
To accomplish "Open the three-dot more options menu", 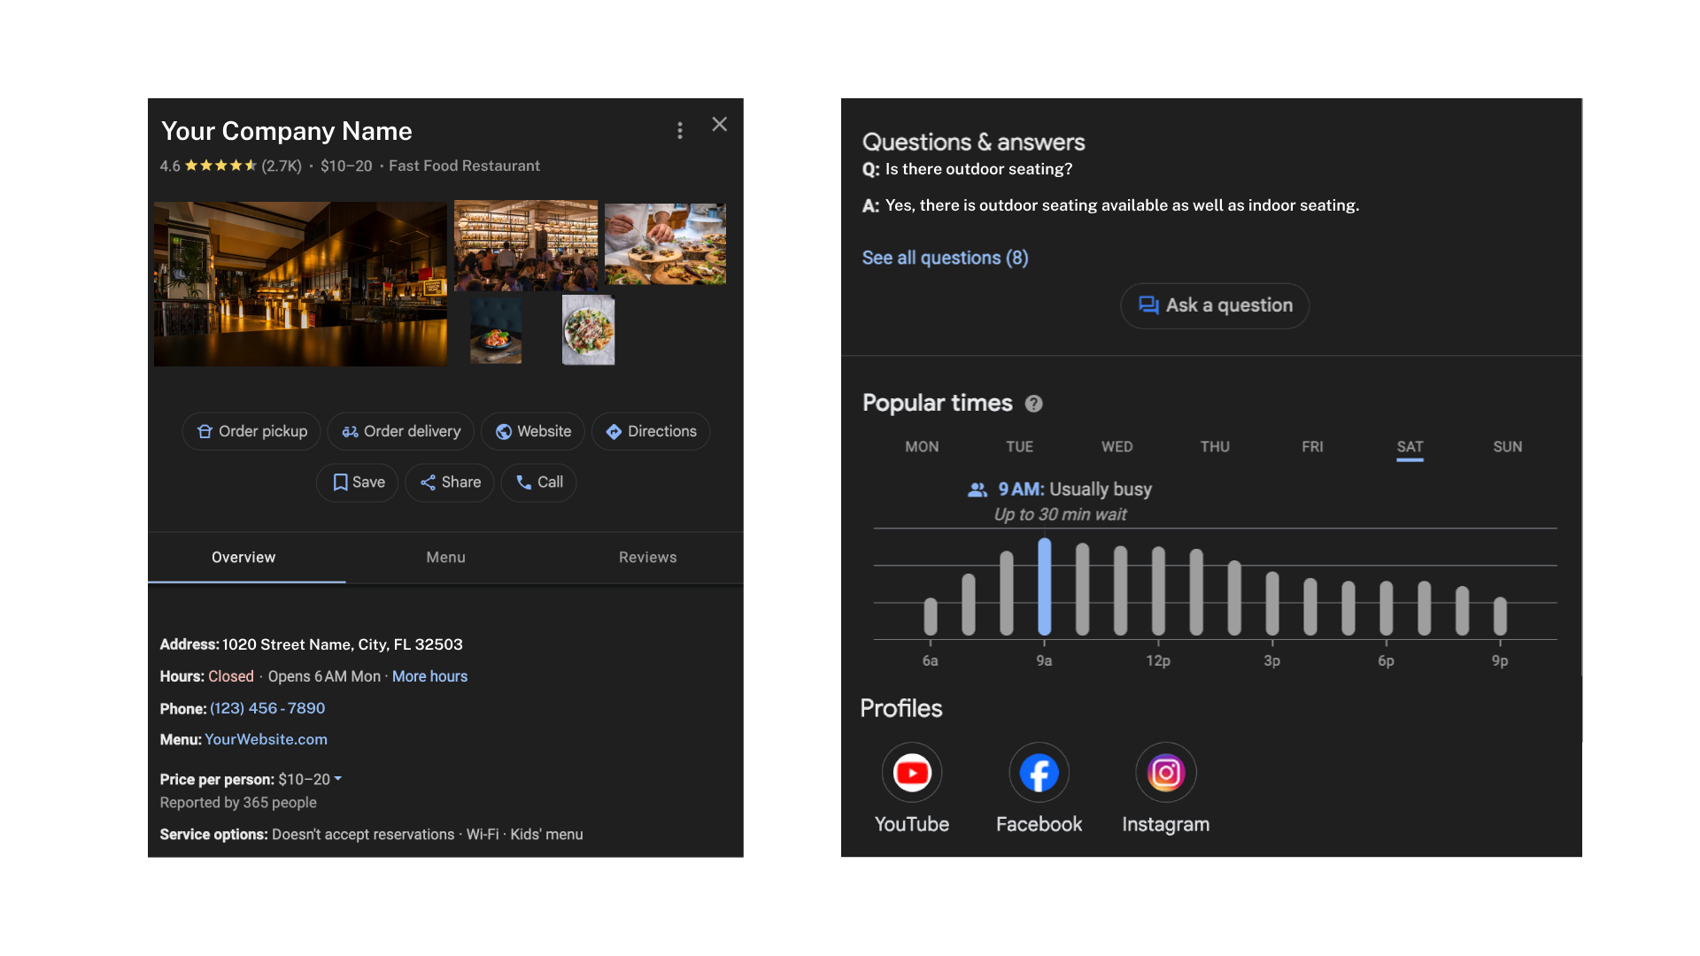I will point(679,131).
